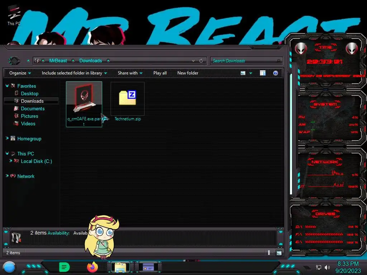367x275 pixels.
Task: Expand Local Disk (C:) node
Action: coord(10,161)
